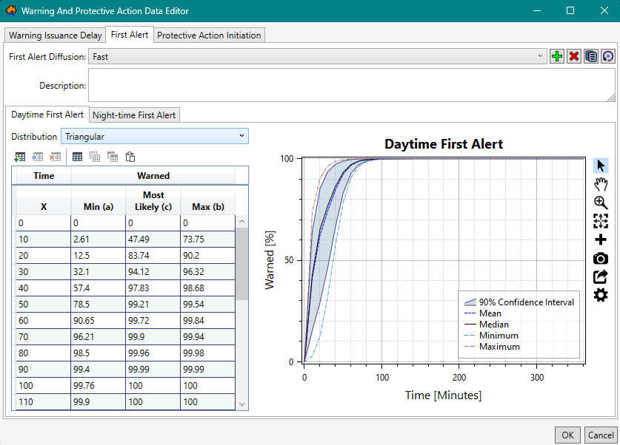
Task: Open the Protective Action Initiation tab
Action: pyautogui.click(x=209, y=35)
